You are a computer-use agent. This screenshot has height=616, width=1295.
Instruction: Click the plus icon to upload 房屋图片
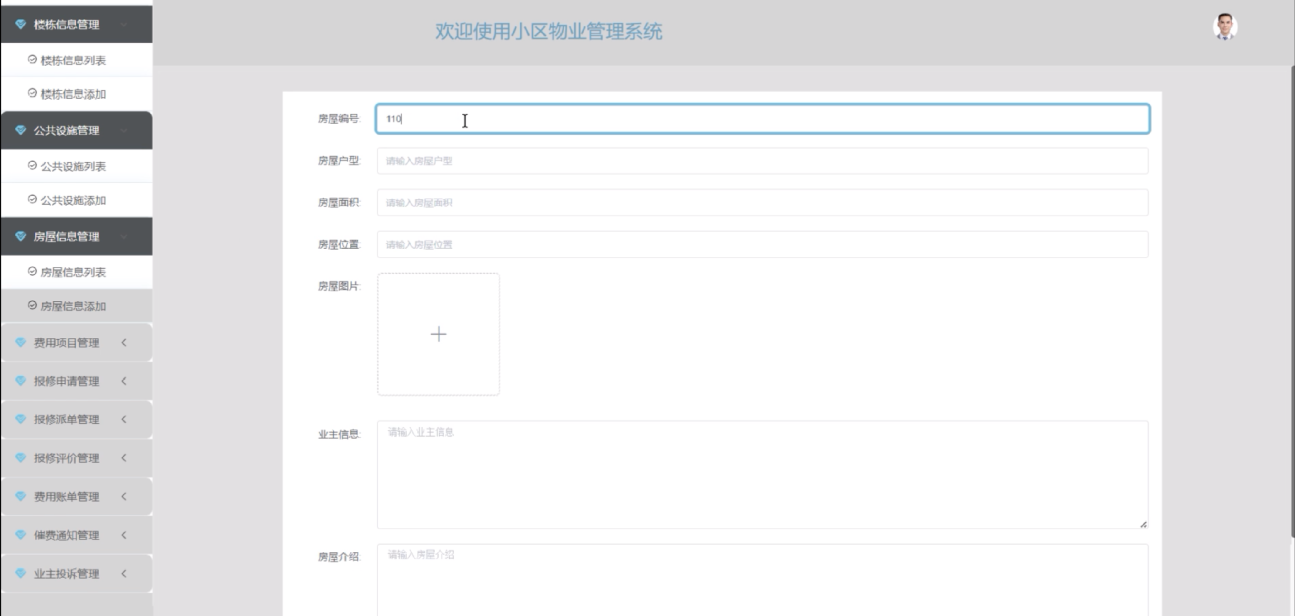(x=438, y=334)
